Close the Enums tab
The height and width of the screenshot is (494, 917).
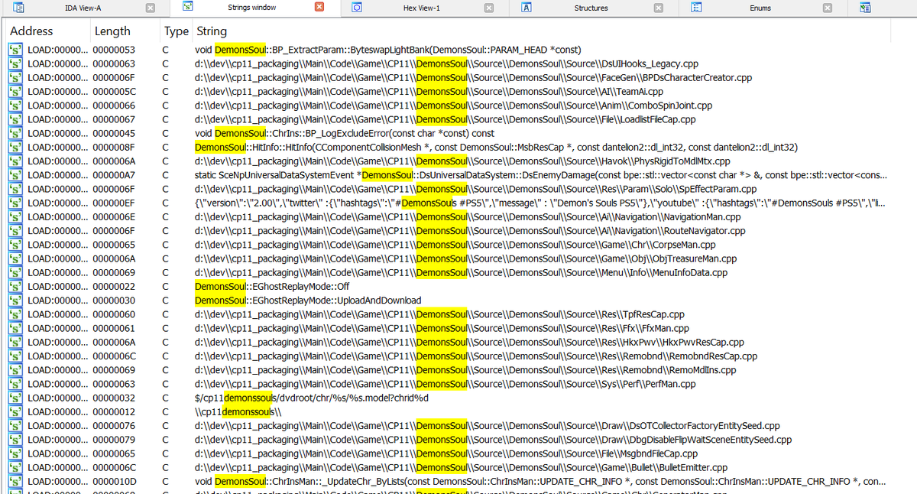click(x=828, y=8)
